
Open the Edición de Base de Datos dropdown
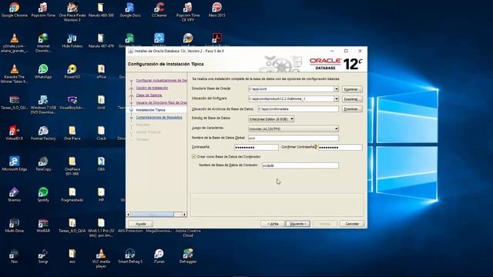point(271,119)
